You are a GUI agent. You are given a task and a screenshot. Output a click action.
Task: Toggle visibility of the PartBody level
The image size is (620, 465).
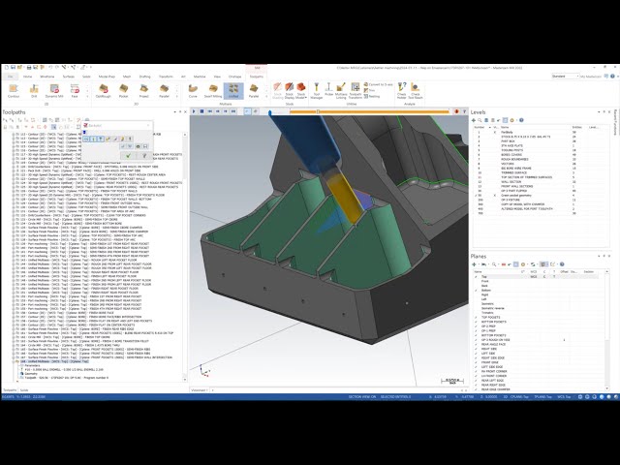point(495,132)
